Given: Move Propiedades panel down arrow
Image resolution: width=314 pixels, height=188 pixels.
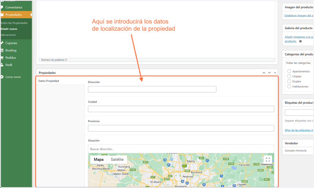Looking at the screenshot, I should pos(269,73).
